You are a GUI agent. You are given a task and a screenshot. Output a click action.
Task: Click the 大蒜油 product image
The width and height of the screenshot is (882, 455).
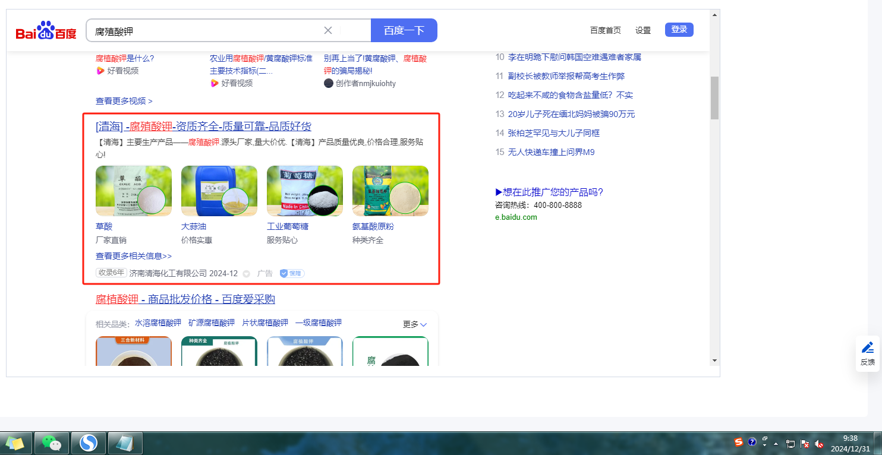click(x=219, y=191)
